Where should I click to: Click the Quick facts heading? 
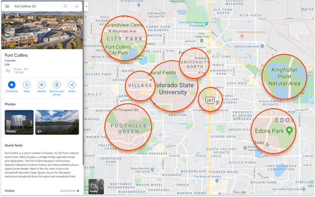coord(14,145)
